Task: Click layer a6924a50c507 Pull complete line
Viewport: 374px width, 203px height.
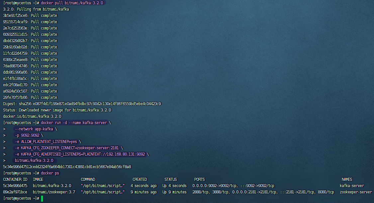Action: pyautogui.click(x=30, y=91)
